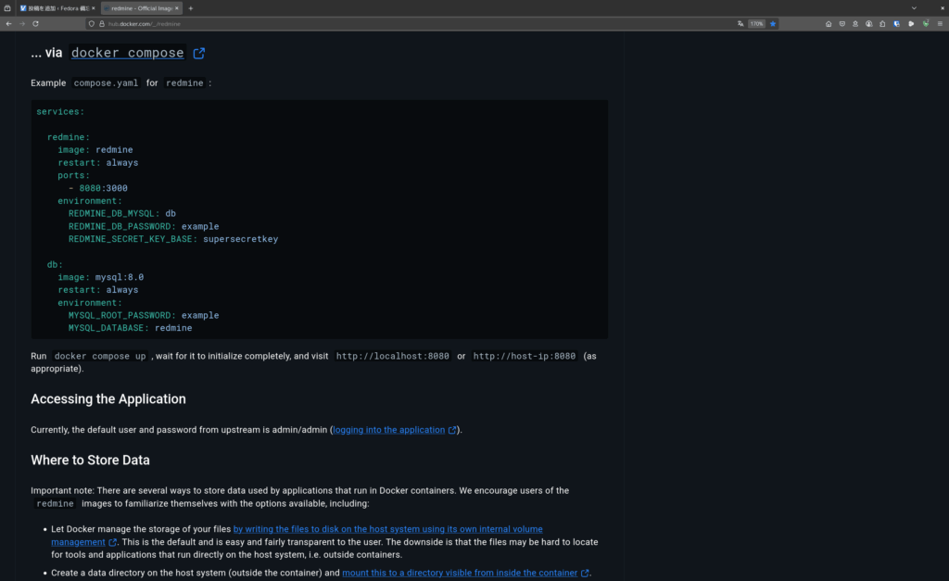Open a new tab with plus button
The width and height of the screenshot is (949, 581).
(191, 8)
